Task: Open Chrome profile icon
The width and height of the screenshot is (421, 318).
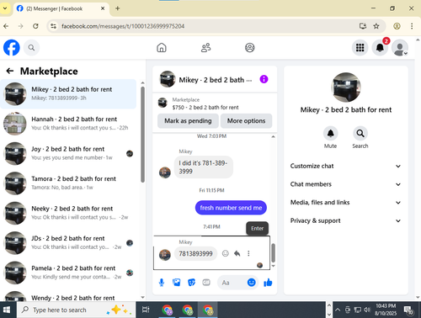Action: pyautogui.click(x=397, y=26)
